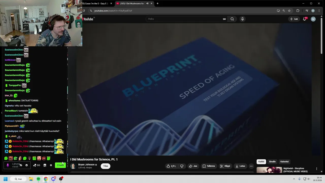325x183 pixels.
Task: Click the infinity icon in chat bar
Action: (38, 165)
